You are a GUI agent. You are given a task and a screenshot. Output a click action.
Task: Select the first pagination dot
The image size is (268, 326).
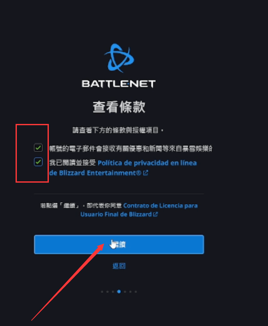[102, 292]
